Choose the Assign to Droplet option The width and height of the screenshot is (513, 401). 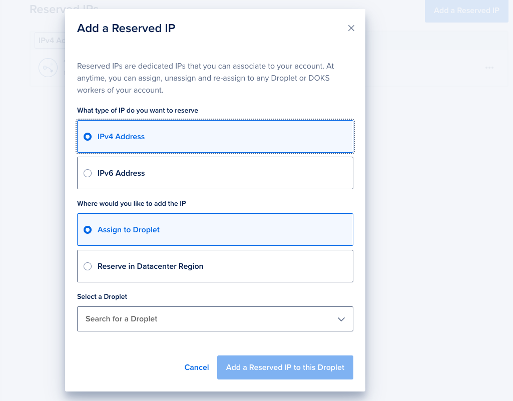(x=88, y=229)
